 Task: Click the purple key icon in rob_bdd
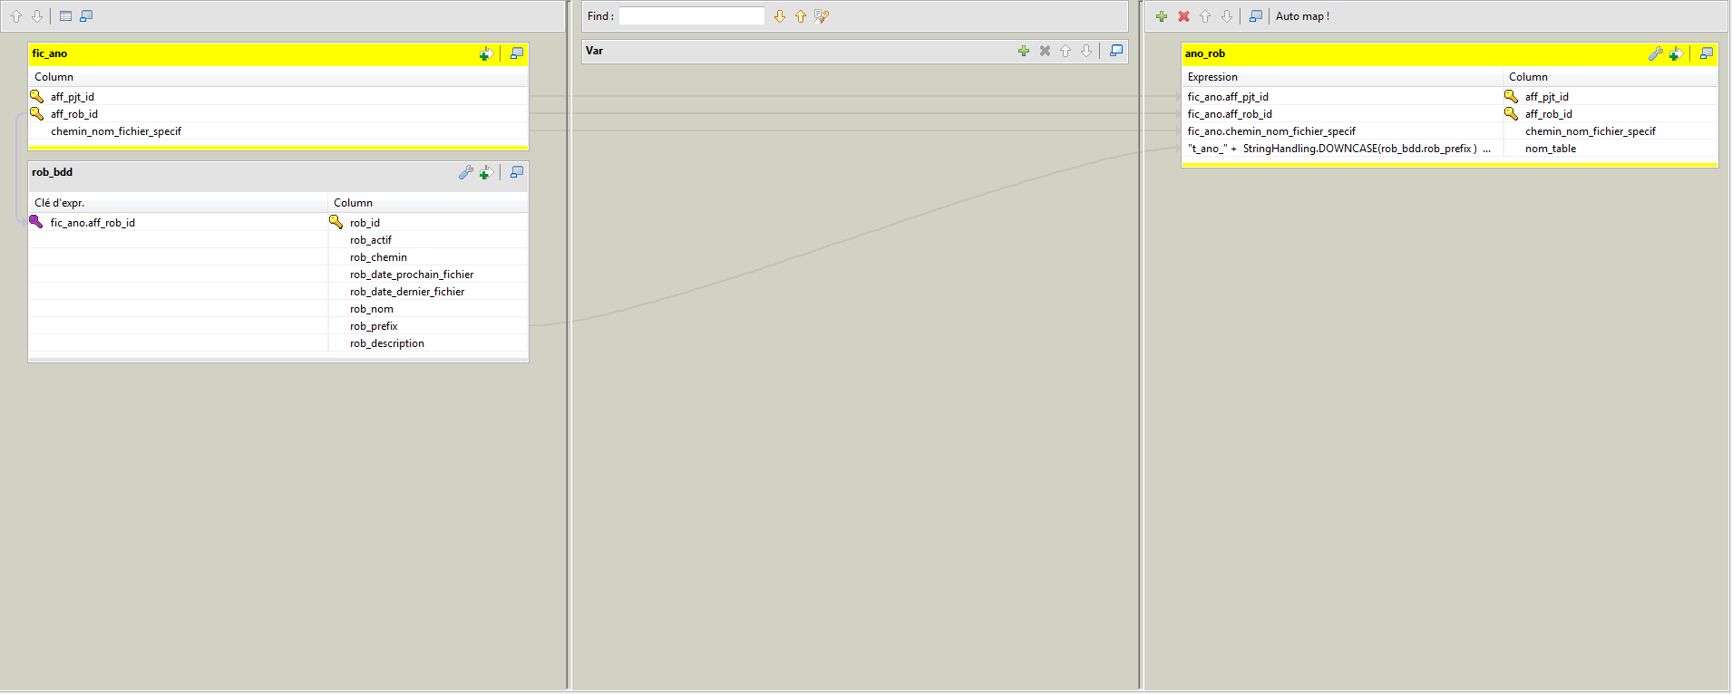pos(36,222)
